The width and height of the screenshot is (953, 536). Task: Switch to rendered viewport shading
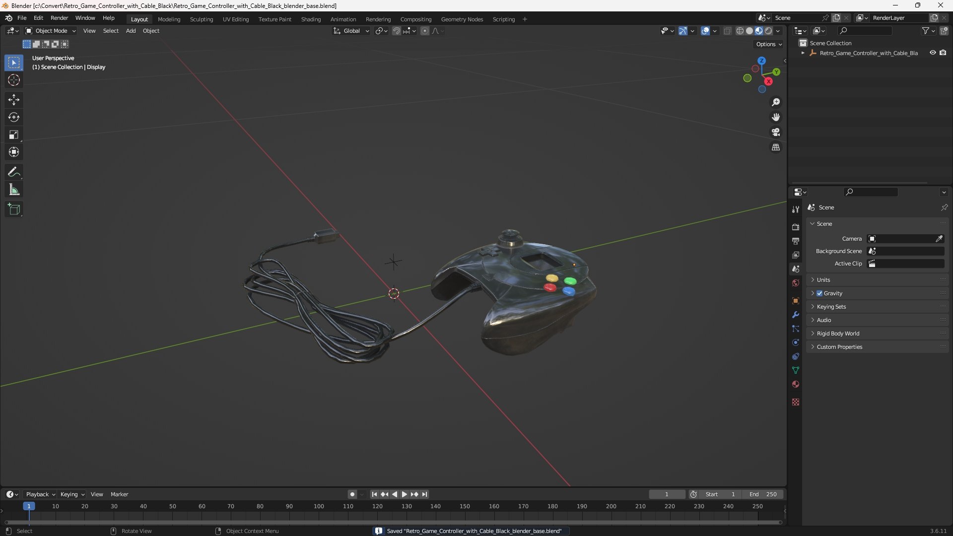(x=768, y=31)
